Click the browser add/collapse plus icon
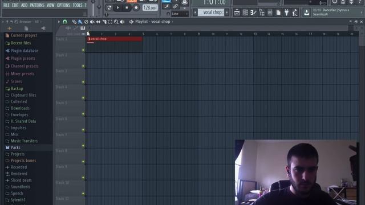Viewport: 365px width, 205px height. (10, 28)
